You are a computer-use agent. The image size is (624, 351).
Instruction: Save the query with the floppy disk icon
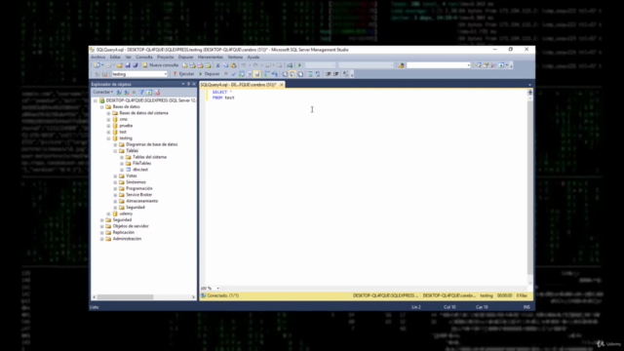tap(128, 65)
